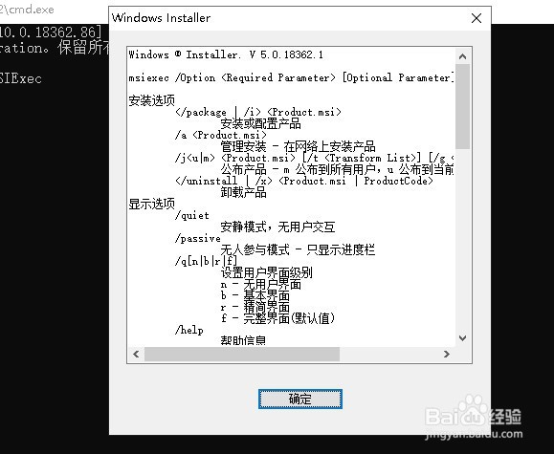Click the 设置用户界面级别 text
This screenshot has width=554, height=454.
point(266,273)
